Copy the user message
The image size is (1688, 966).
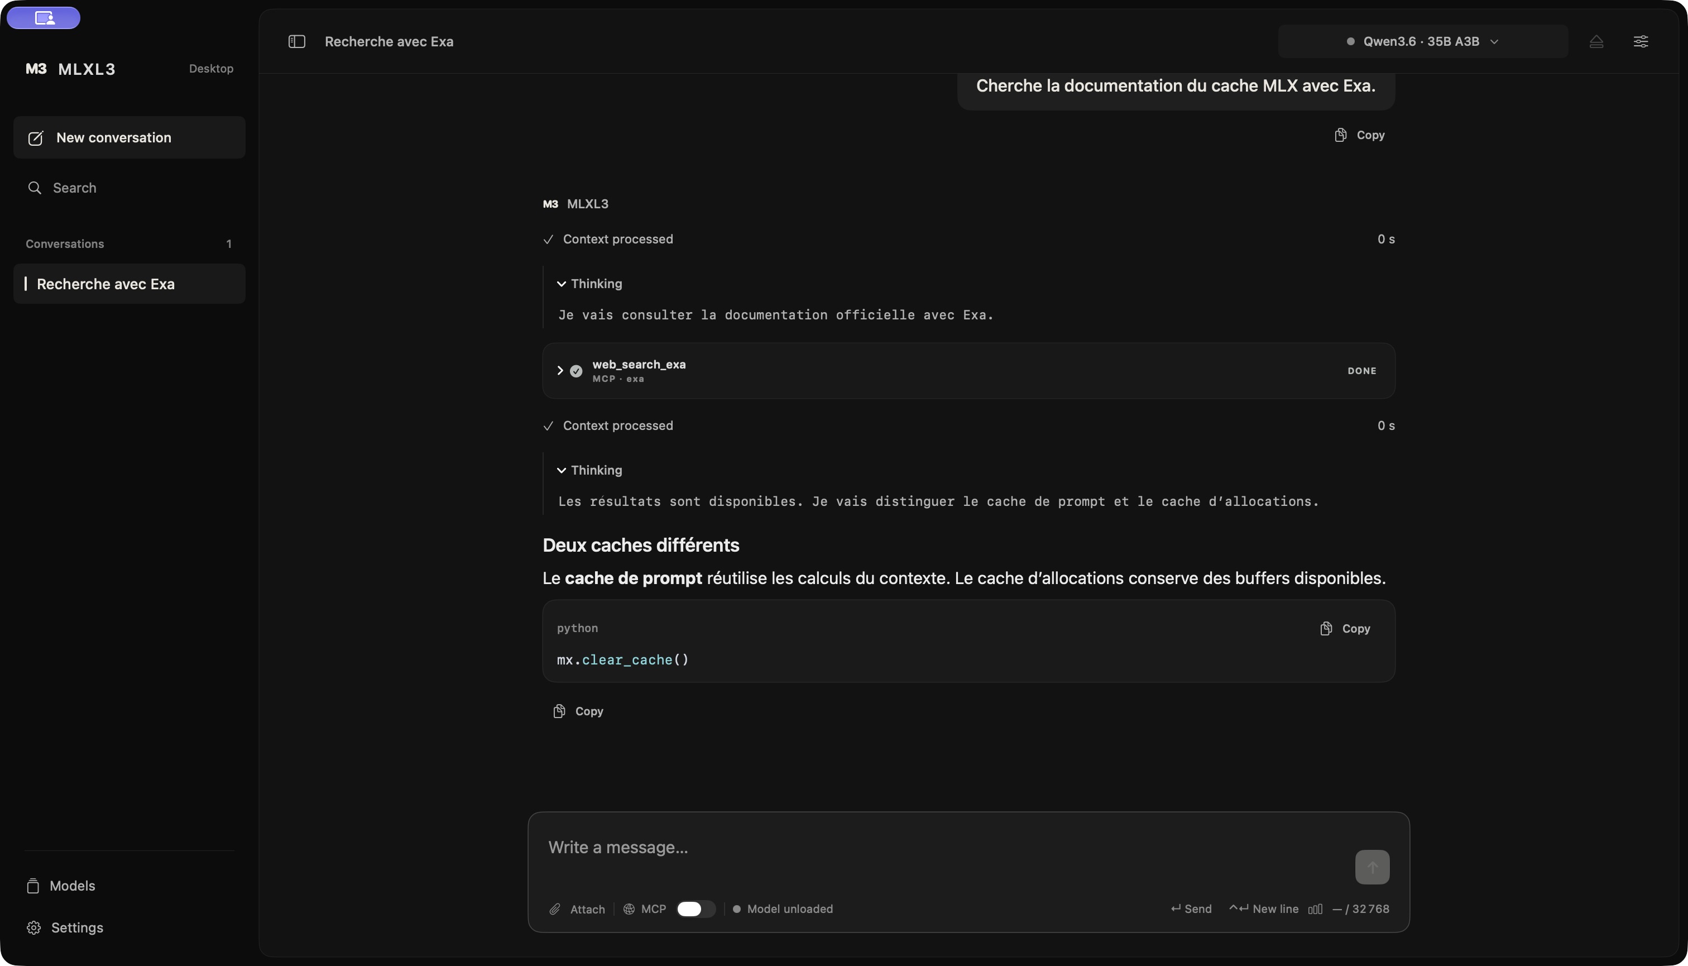tap(1359, 135)
